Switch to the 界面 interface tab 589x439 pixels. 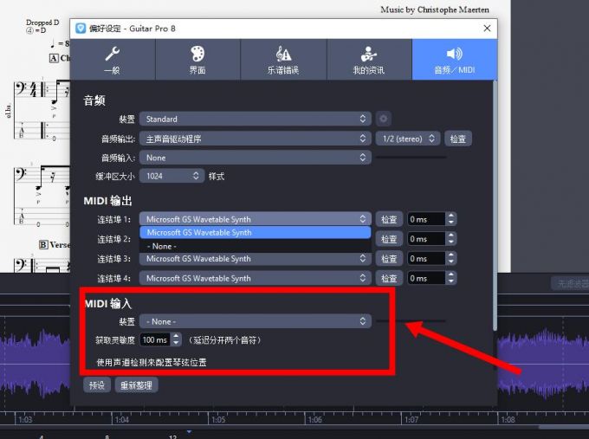(197, 60)
